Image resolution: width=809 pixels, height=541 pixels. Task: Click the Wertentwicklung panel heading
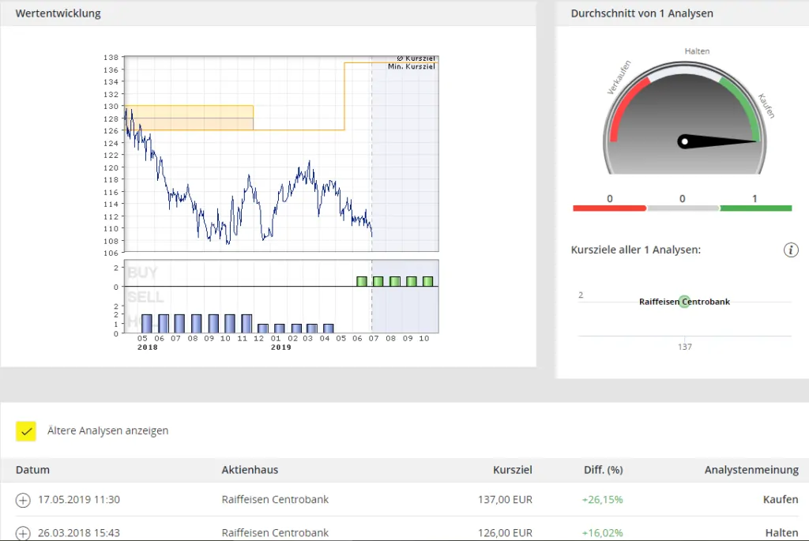point(58,13)
